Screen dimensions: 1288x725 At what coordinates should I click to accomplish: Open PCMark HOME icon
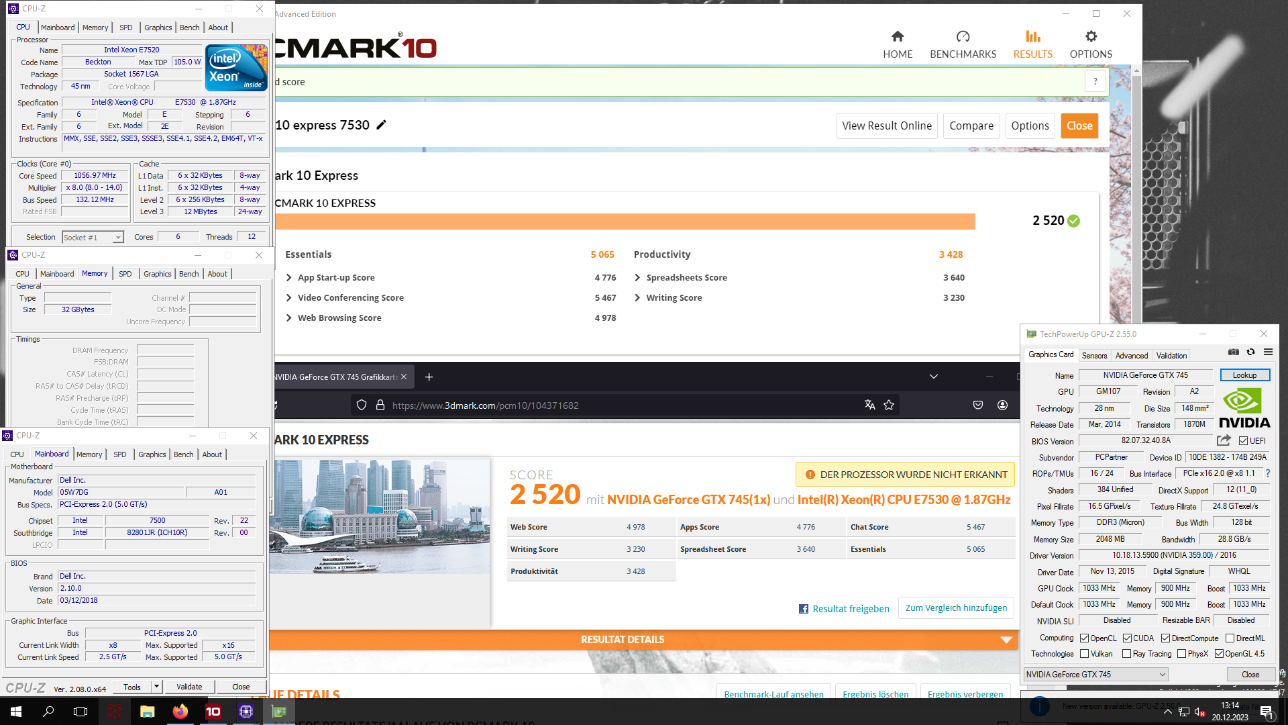click(898, 36)
